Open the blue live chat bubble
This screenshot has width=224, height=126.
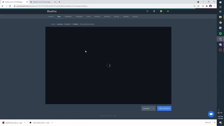click(x=211, y=114)
